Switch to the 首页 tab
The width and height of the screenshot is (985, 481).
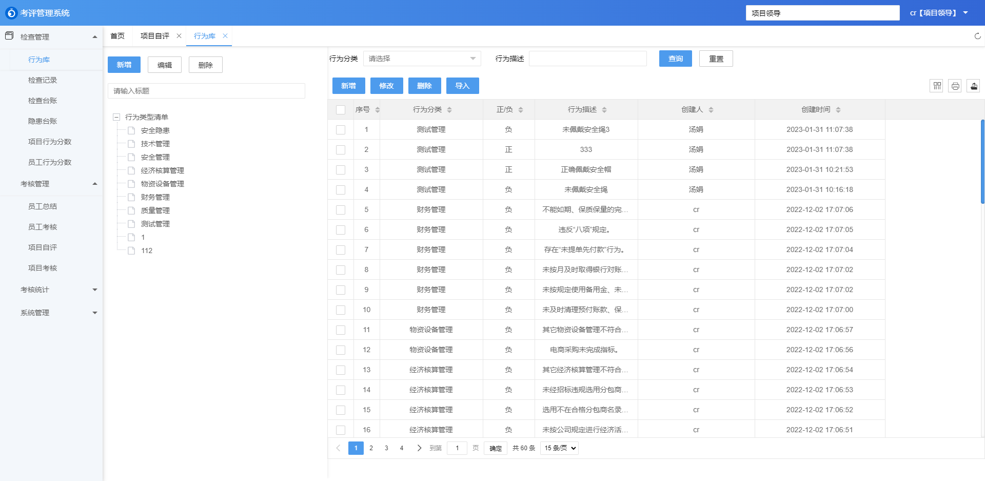click(117, 36)
